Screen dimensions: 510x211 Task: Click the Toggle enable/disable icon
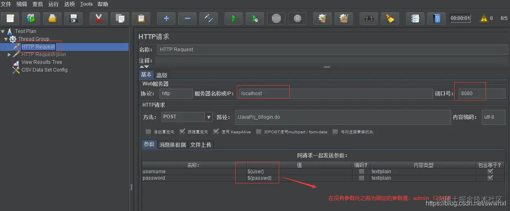coord(209,18)
